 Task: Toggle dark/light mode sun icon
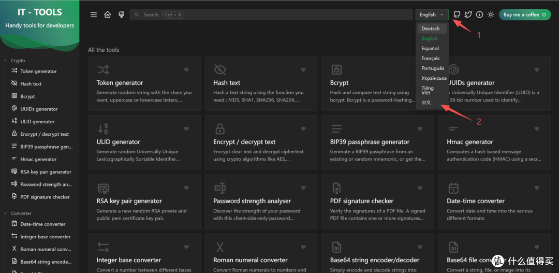click(x=491, y=15)
